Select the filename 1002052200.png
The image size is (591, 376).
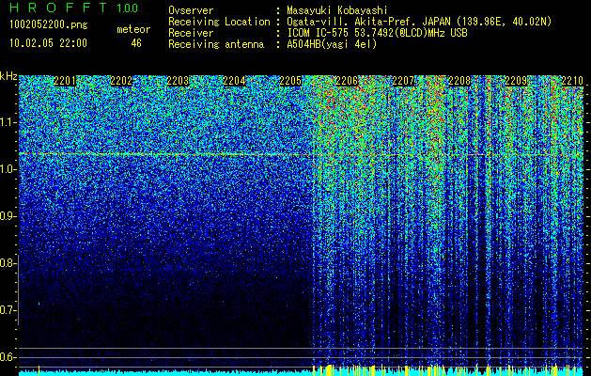tap(49, 24)
